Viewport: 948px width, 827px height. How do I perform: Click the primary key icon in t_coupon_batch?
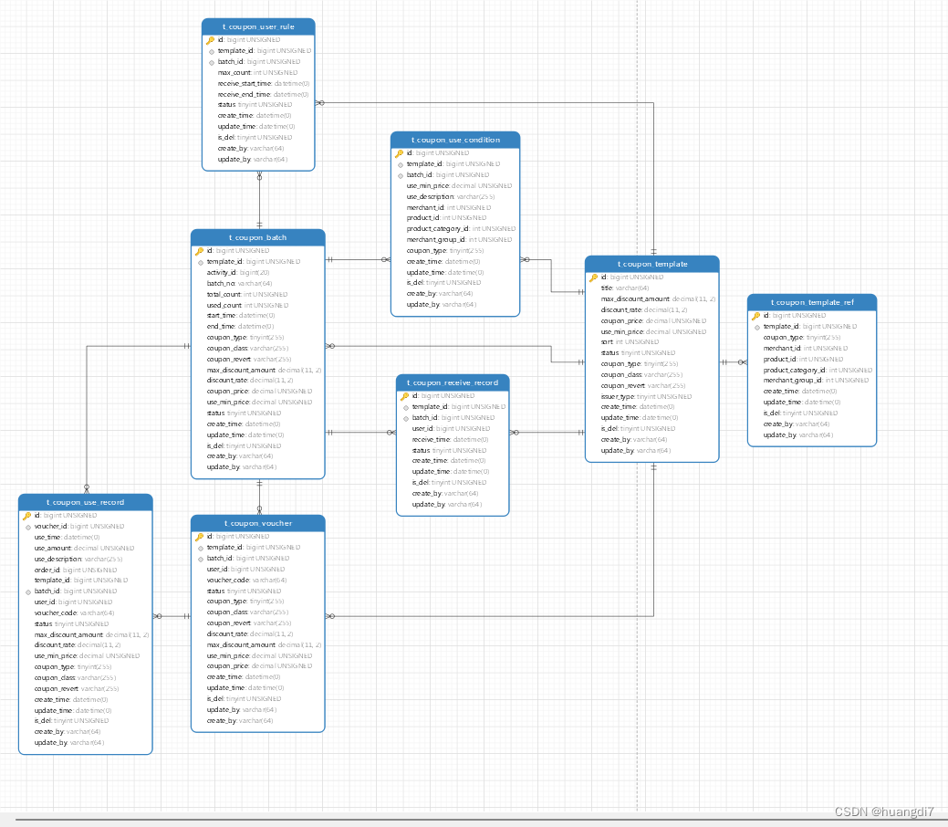200,251
